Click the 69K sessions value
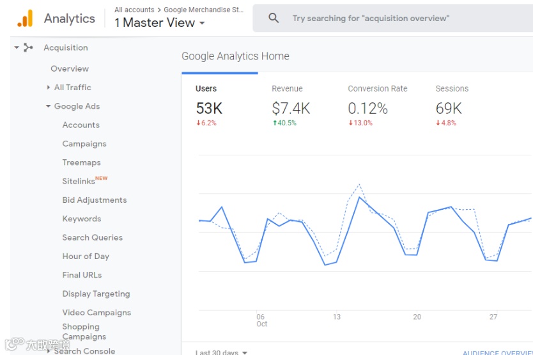This screenshot has height=355, width=533. pyautogui.click(x=449, y=109)
